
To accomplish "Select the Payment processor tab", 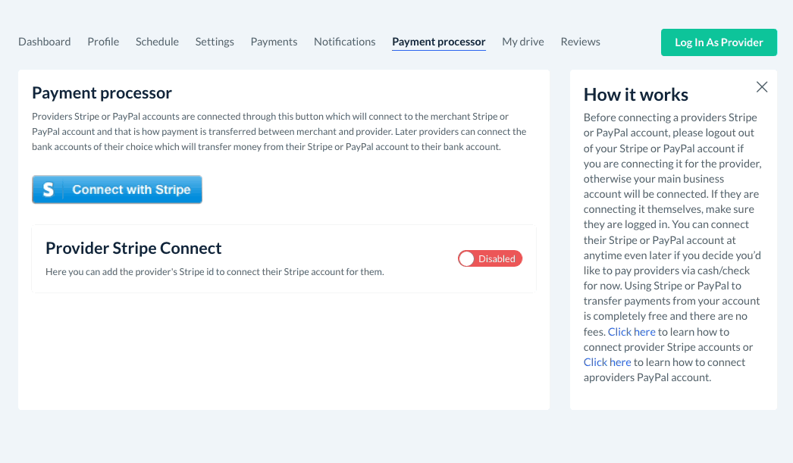I will (x=438, y=42).
